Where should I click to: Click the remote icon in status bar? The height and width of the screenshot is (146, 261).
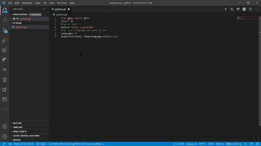tap(10, 144)
